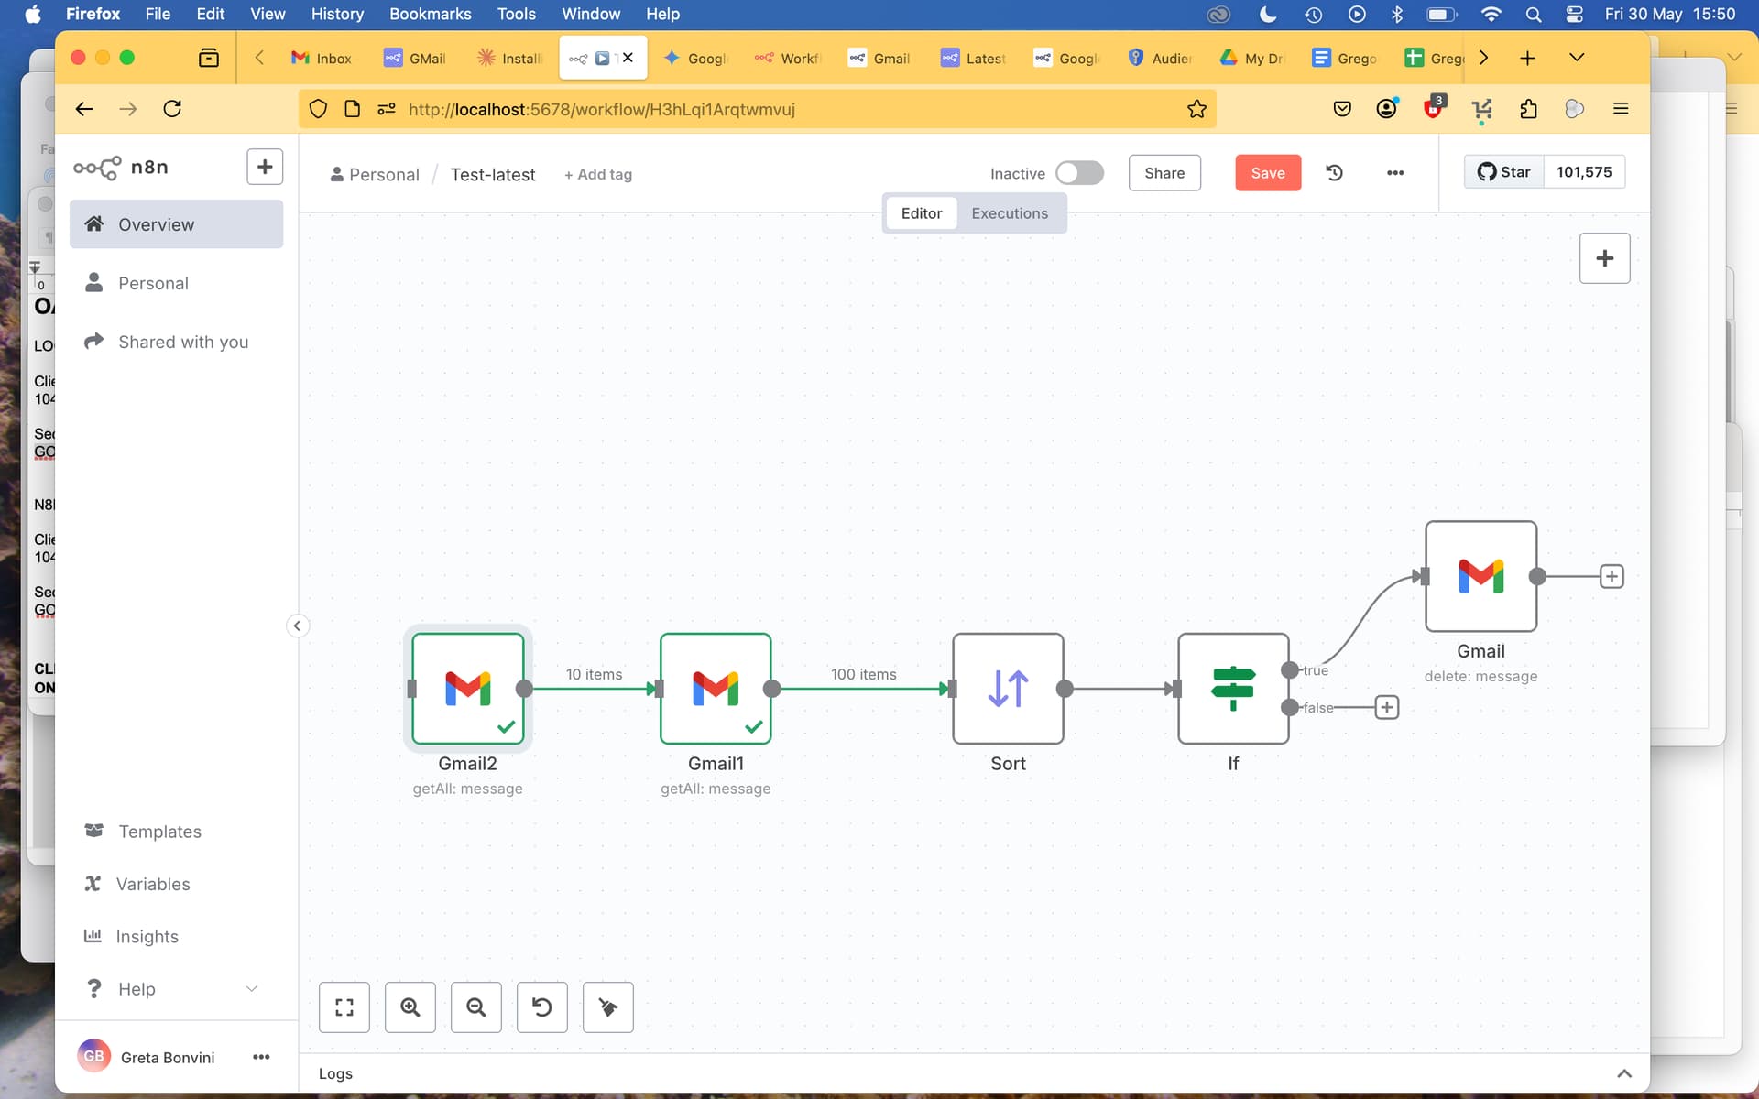Open the Gmail2 node
The image size is (1759, 1099).
[467, 689]
